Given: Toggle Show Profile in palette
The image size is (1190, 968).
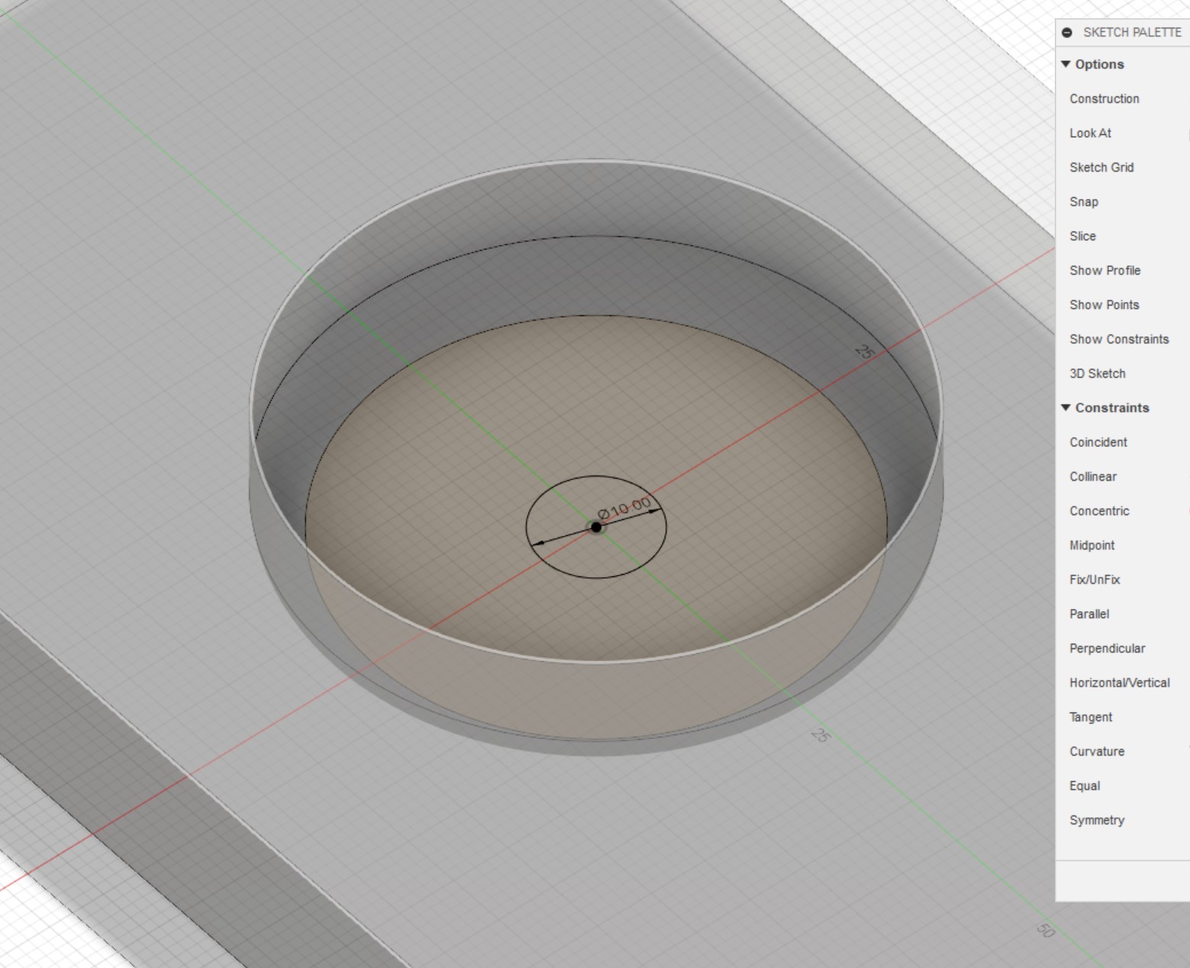Looking at the screenshot, I should click(1105, 270).
